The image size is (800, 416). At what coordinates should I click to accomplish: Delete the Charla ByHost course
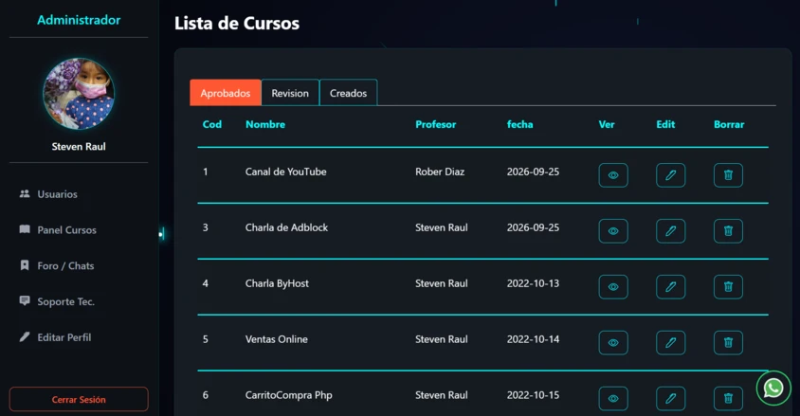pyautogui.click(x=728, y=287)
